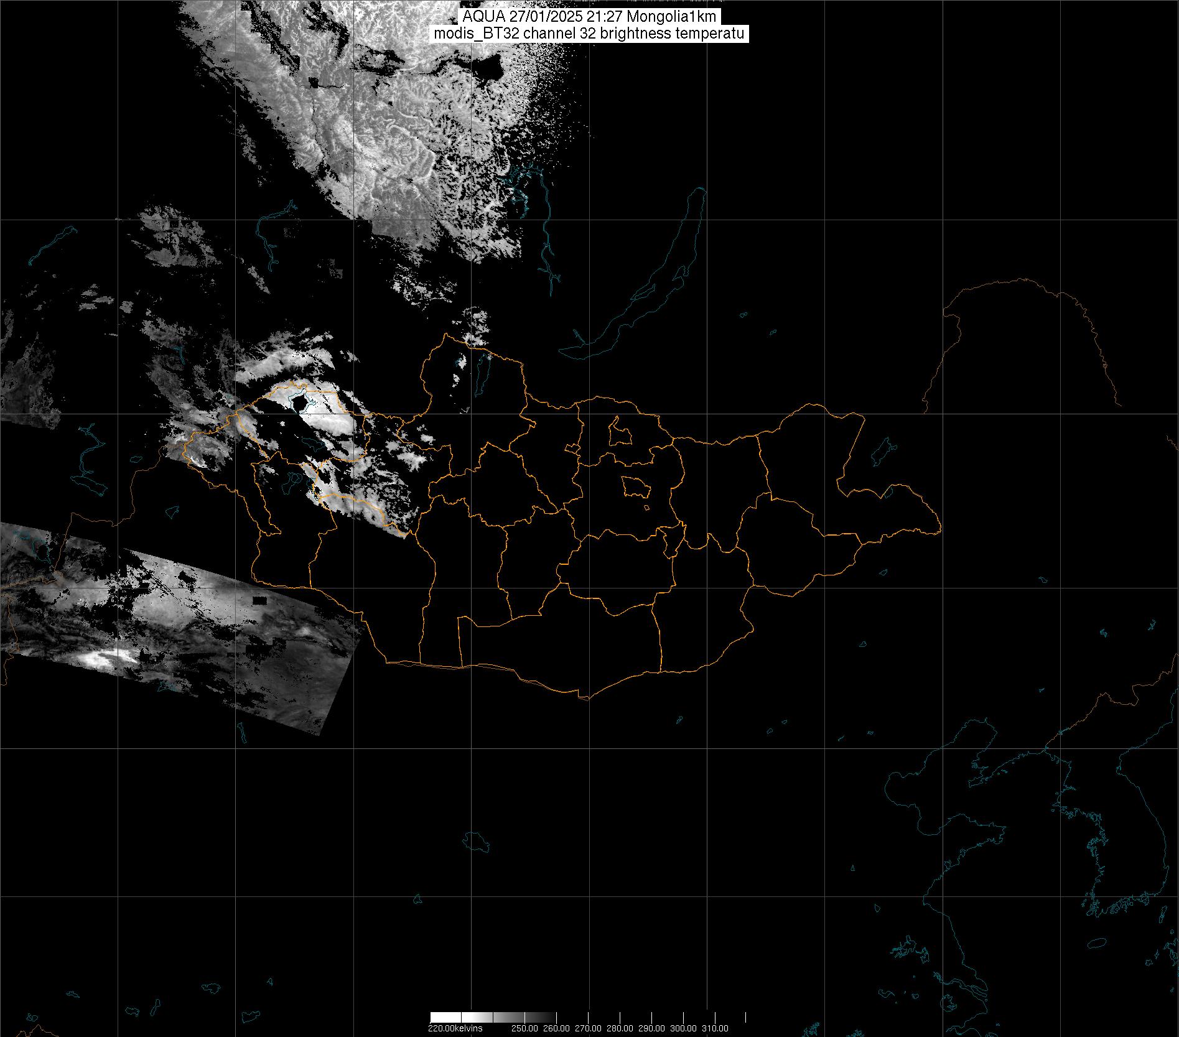This screenshot has width=1179, height=1037.
Task: Click the "310.00" scale label
Action: point(715,1028)
